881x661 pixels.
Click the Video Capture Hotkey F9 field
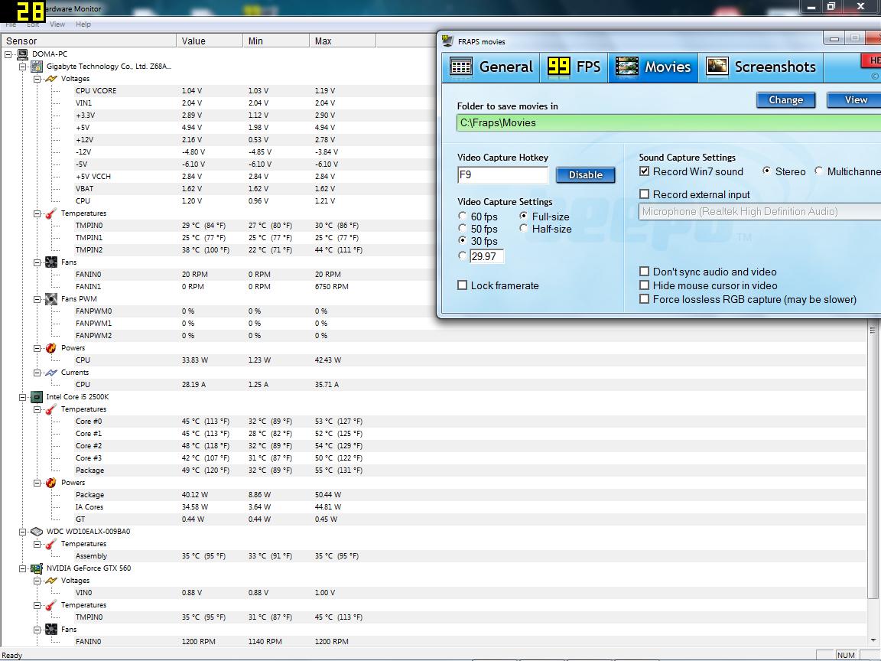click(x=503, y=174)
